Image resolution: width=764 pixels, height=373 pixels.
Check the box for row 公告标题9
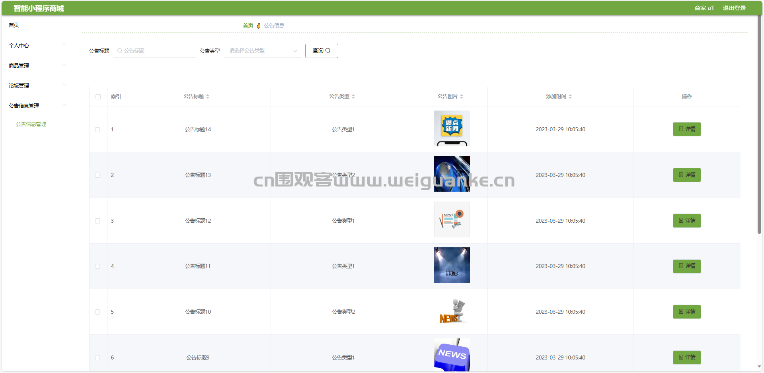[97, 357]
